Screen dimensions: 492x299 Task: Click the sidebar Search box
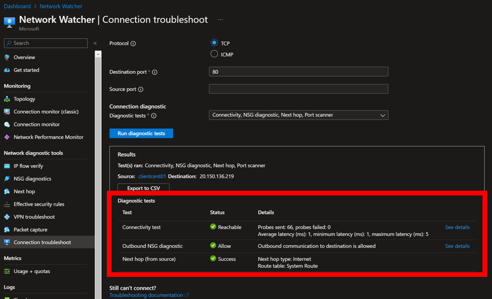tap(46, 43)
